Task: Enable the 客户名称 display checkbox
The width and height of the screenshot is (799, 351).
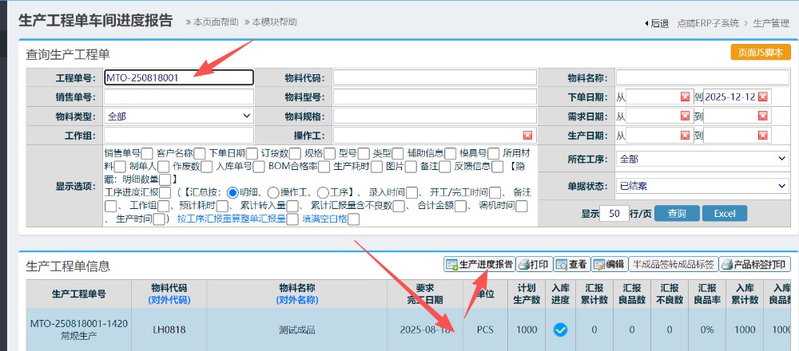Action: tap(201, 153)
